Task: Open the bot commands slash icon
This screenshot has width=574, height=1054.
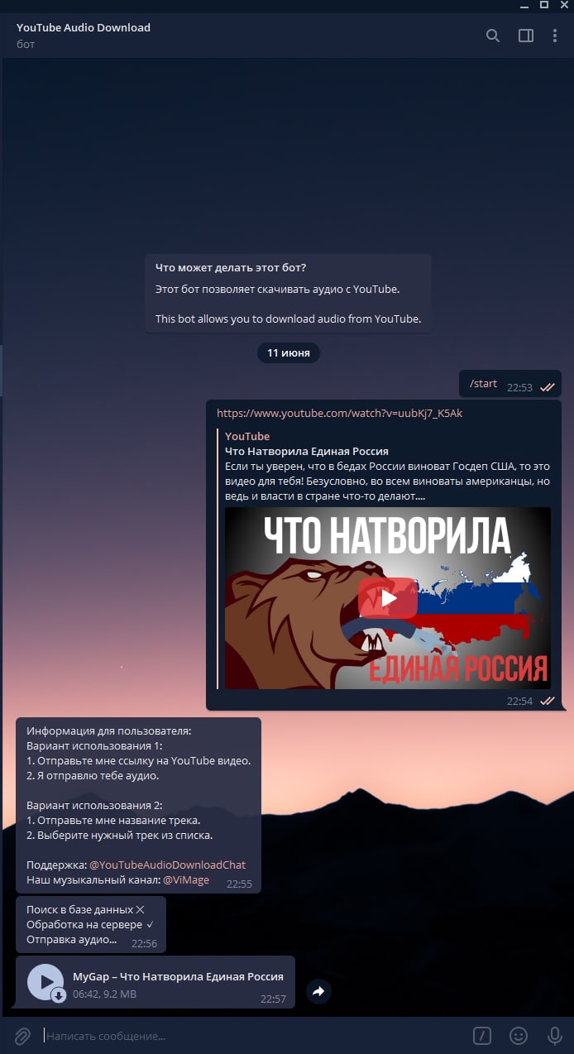Action: pos(482,1035)
